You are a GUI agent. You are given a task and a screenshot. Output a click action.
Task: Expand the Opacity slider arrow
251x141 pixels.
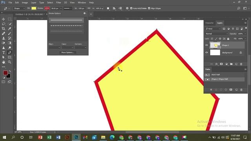(245, 34)
